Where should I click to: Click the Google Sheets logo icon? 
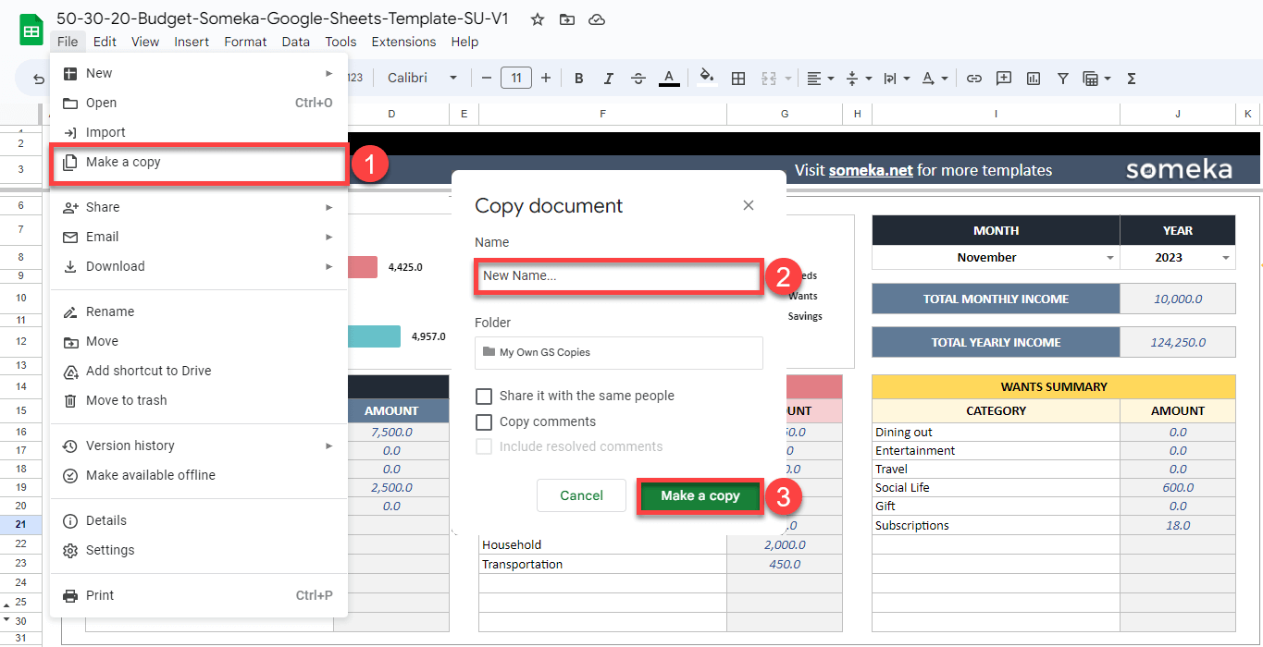pos(31,30)
